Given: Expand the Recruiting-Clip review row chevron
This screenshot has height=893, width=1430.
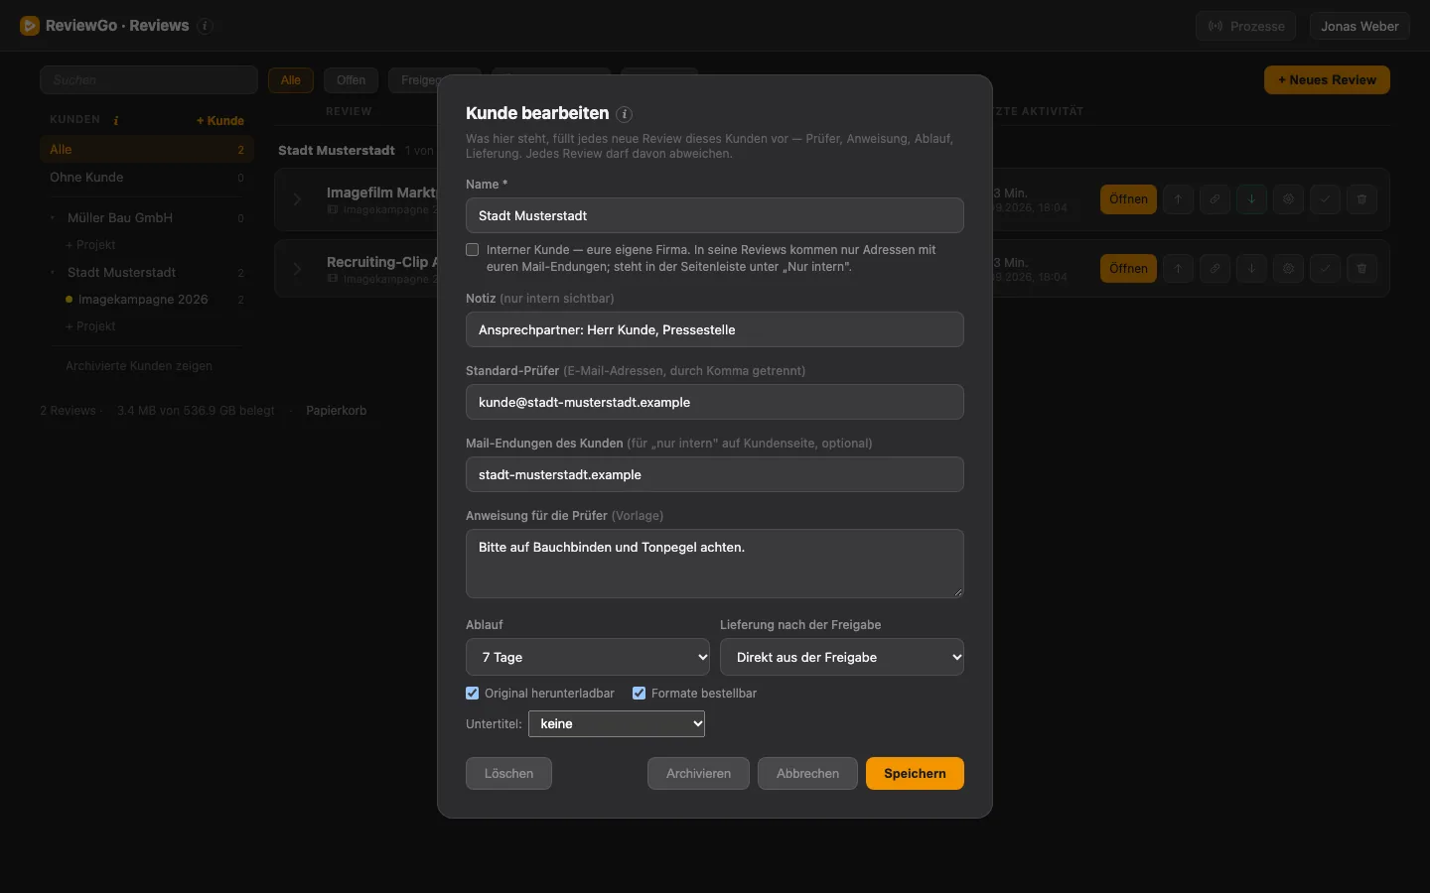Looking at the screenshot, I should (297, 269).
